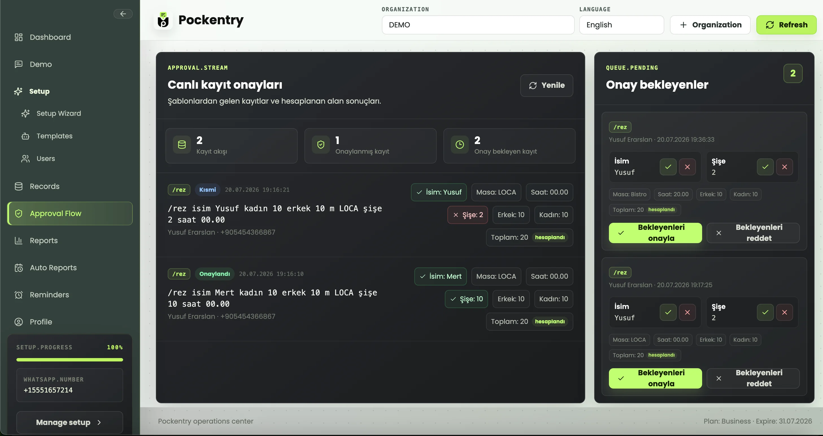The width and height of the screenshot is (823, 436).
Task: Open the Profile page
Action: click(70, 322)
